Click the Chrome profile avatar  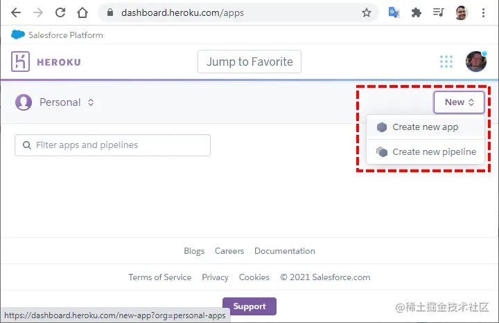461,12
